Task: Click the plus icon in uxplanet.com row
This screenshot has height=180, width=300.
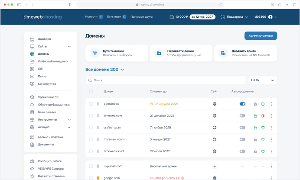Action: tap(215, 166)
